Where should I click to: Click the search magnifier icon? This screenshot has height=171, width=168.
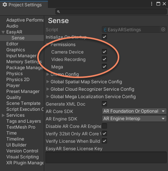click(58, 12)
